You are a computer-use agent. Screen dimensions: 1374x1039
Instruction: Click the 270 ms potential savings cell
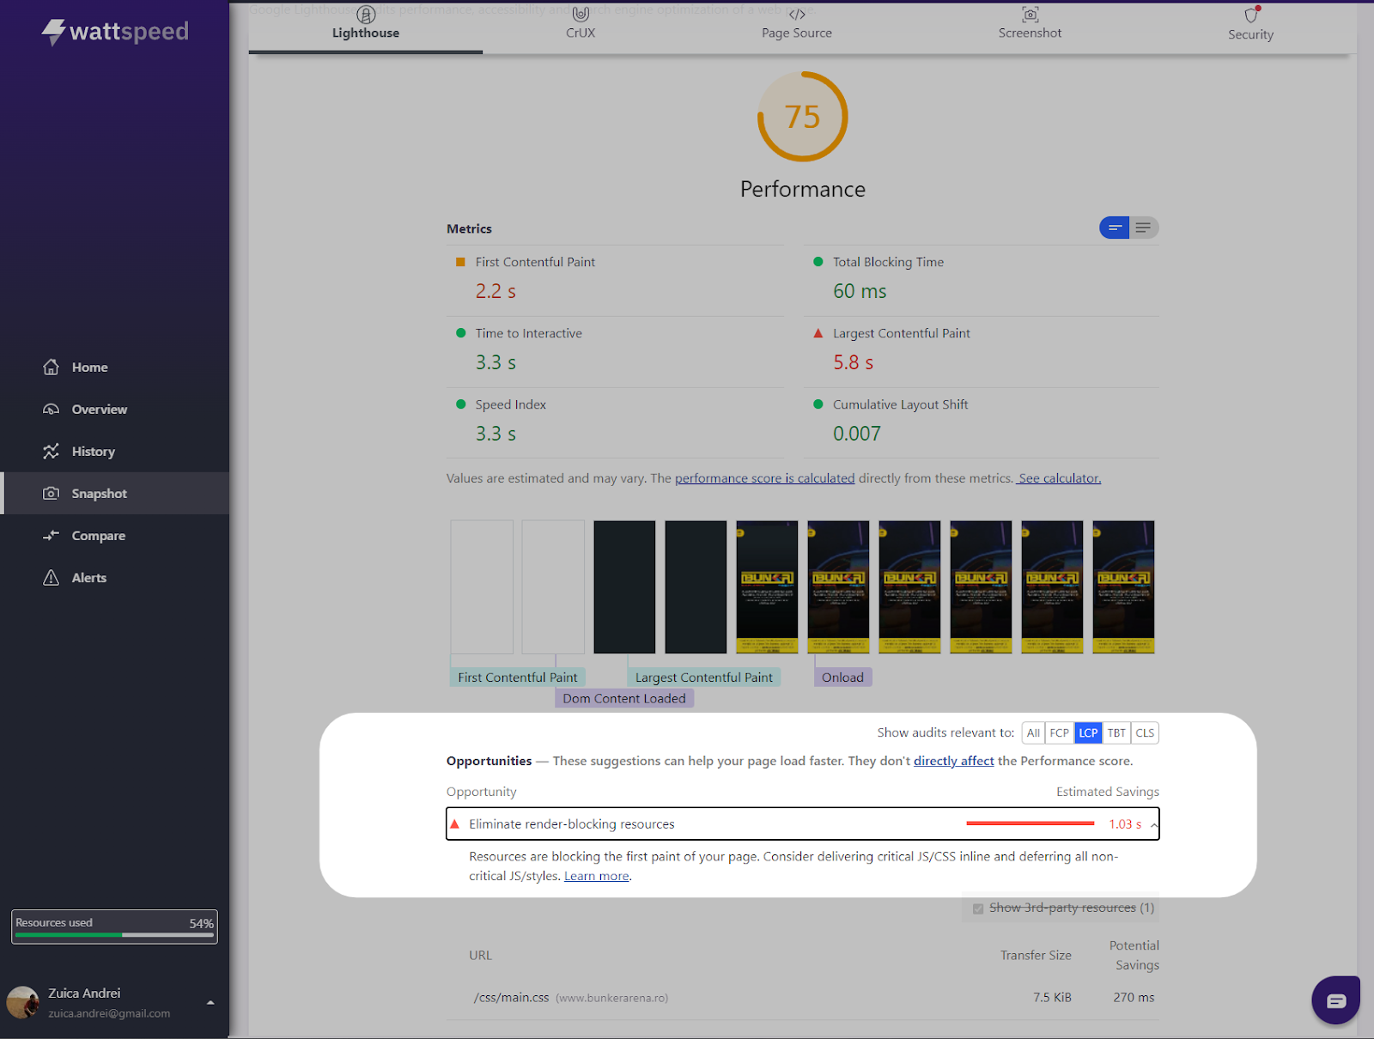[x=1134, y=998]
